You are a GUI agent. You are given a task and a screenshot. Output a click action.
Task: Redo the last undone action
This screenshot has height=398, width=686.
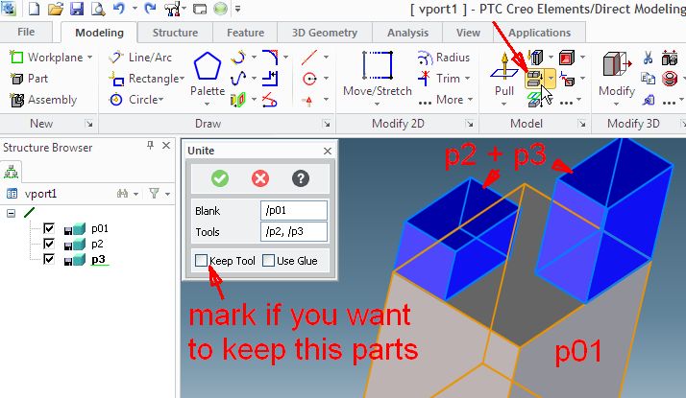tap(151, 8)
